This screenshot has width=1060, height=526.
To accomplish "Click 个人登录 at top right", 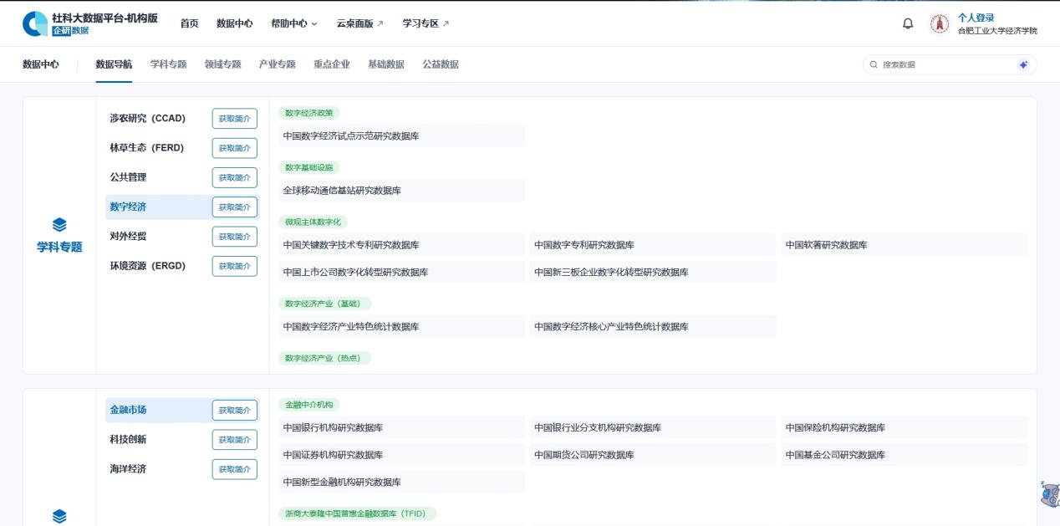I will point(976,18).
